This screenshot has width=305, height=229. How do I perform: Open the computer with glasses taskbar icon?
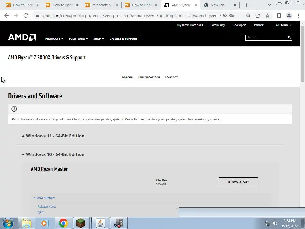pos(119,223)
